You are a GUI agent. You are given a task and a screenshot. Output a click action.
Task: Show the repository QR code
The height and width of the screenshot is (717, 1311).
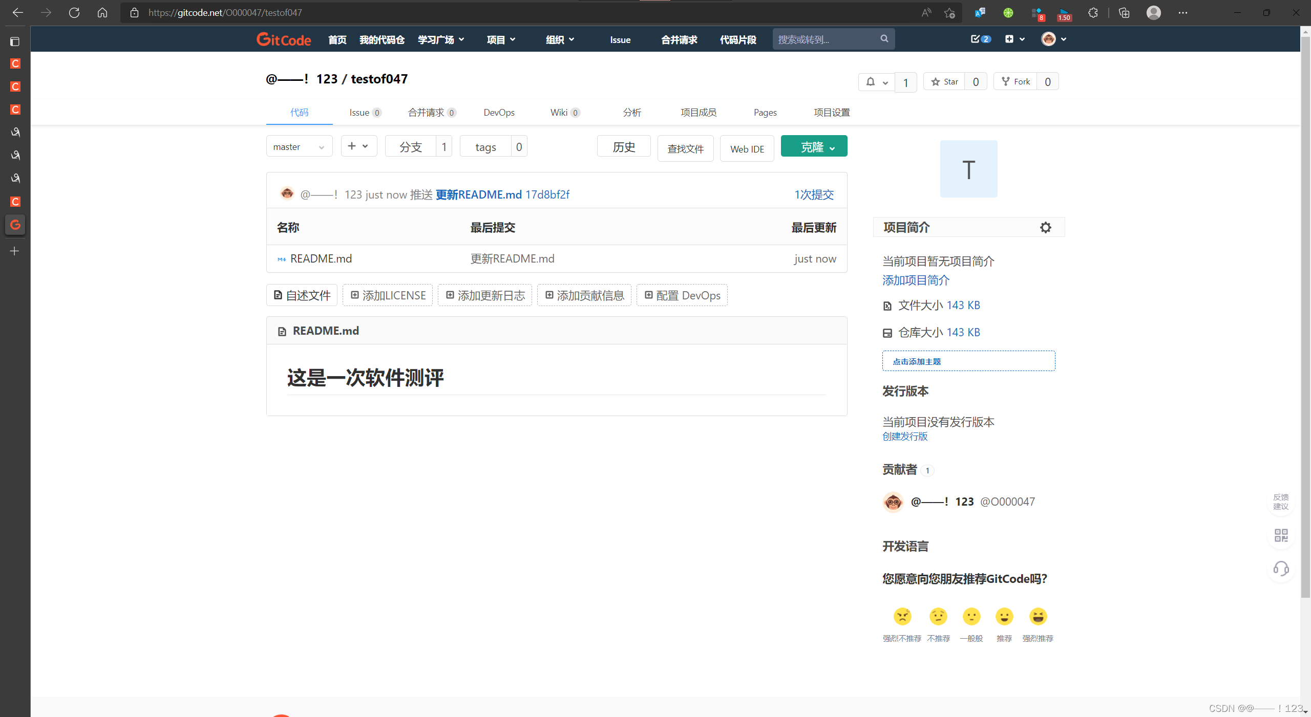(x=1281, y=535)
